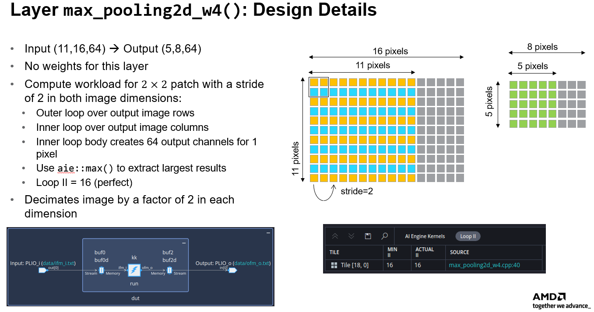The image size is (594, 312).
Task: Click the expand-down double chevron
Action: tap(351, 236)
